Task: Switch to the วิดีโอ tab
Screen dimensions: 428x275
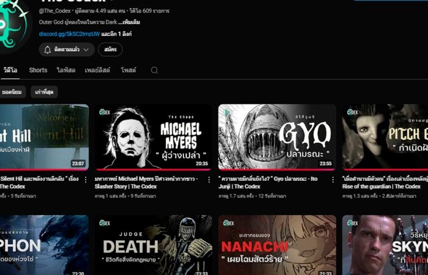Action: 10,70
